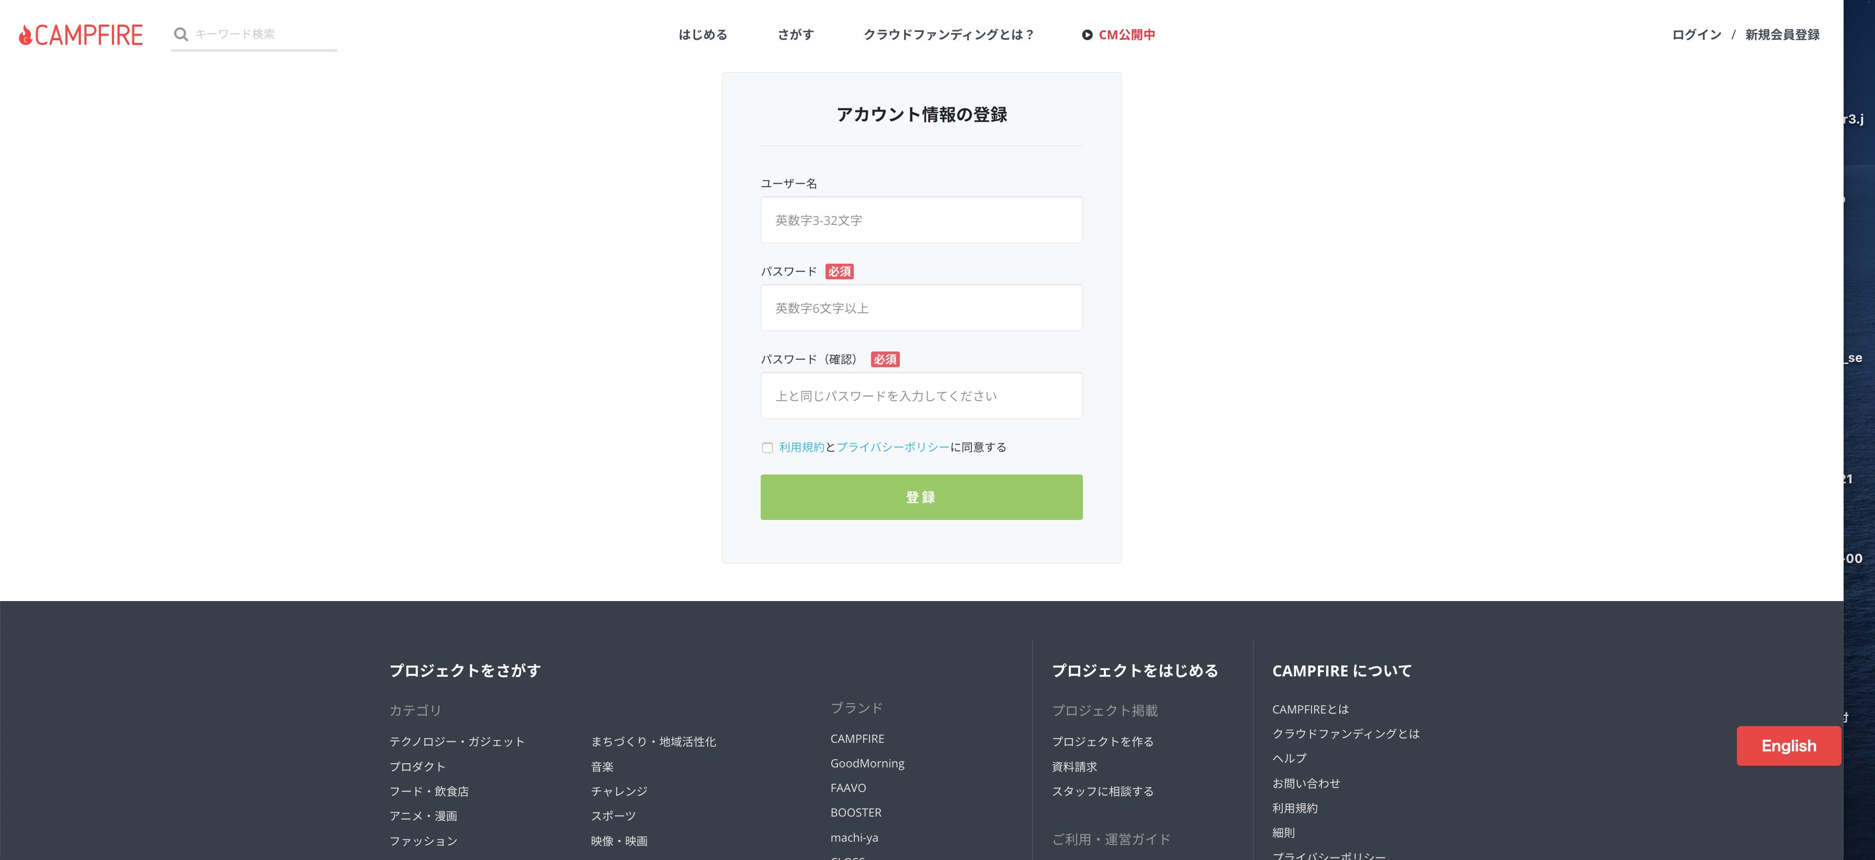1875x860 pixels.
Task: Open the プライバシーポリシー link beside the checkbox
Action: [893, 447]
